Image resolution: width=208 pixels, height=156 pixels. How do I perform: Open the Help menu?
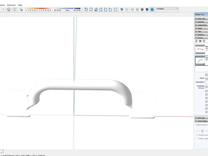(x=20, y=5)
